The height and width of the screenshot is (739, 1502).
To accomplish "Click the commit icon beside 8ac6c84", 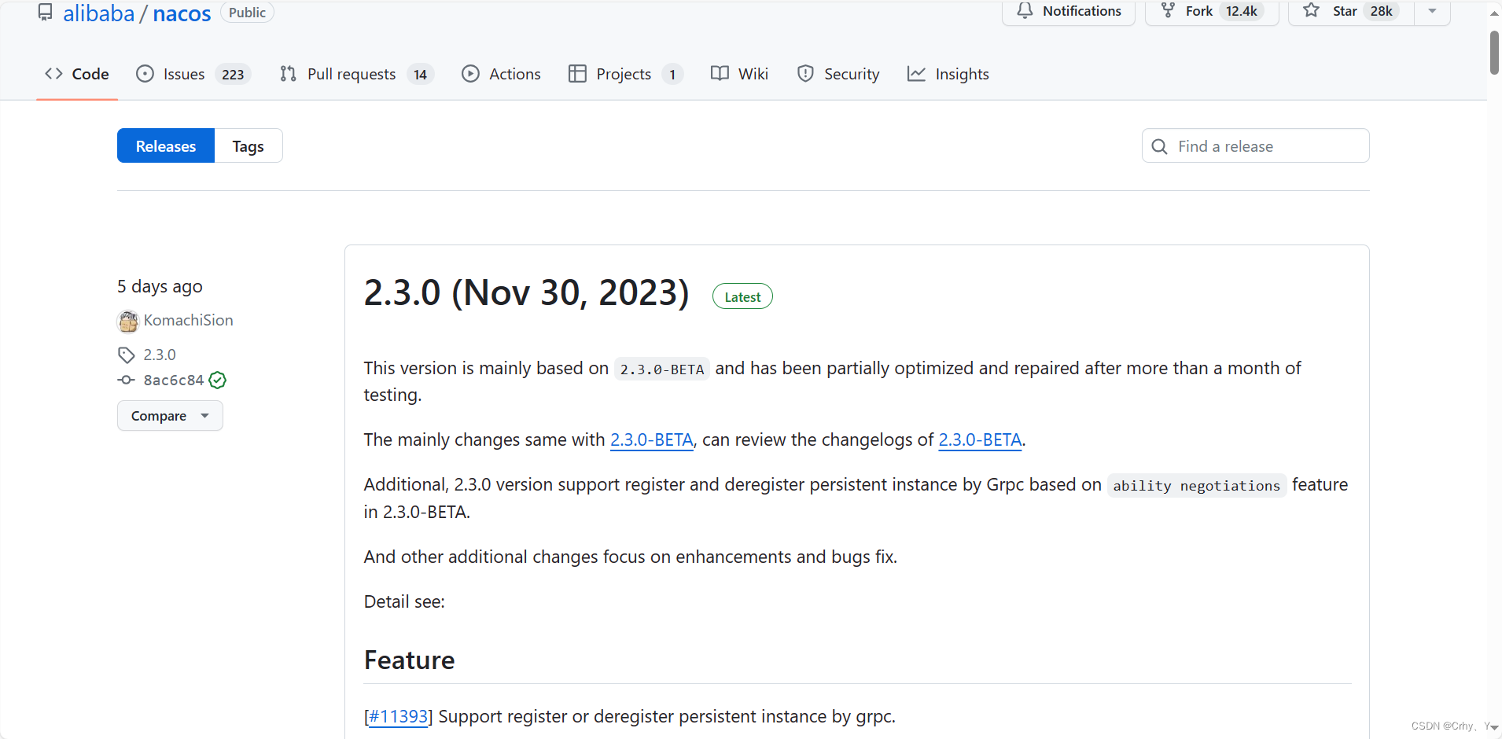I will pos(126,380).
